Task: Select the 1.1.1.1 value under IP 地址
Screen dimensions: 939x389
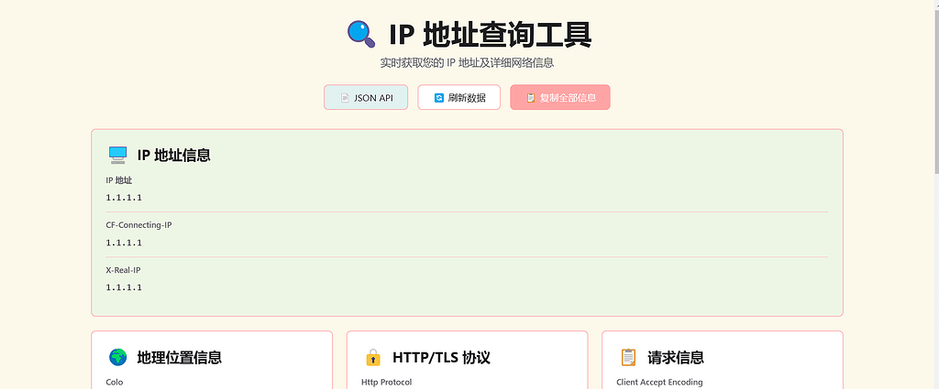Action: coord(124,198)
